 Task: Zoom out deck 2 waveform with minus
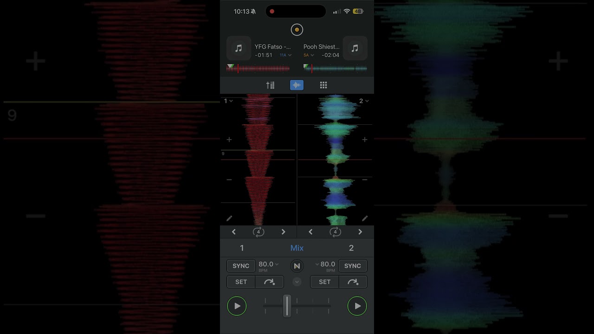pos(365,180)
